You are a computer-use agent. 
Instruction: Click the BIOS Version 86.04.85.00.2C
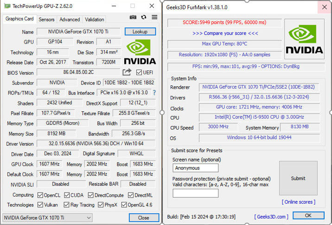[78, 72]
